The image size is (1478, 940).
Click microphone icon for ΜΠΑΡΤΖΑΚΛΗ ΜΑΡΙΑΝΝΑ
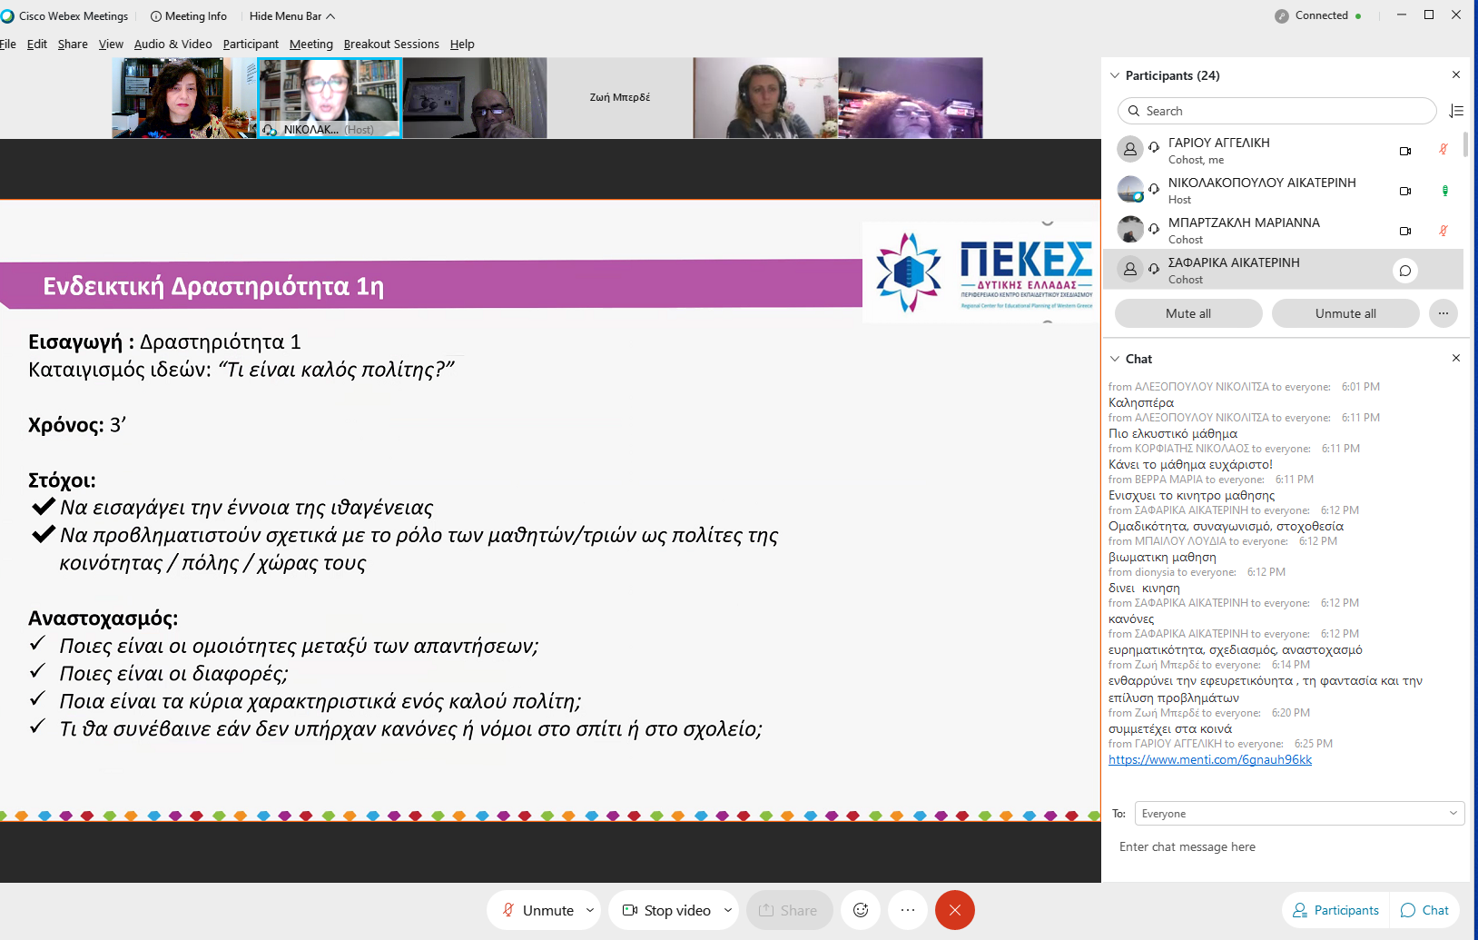pyautogui.click(x=1443, y=231)
